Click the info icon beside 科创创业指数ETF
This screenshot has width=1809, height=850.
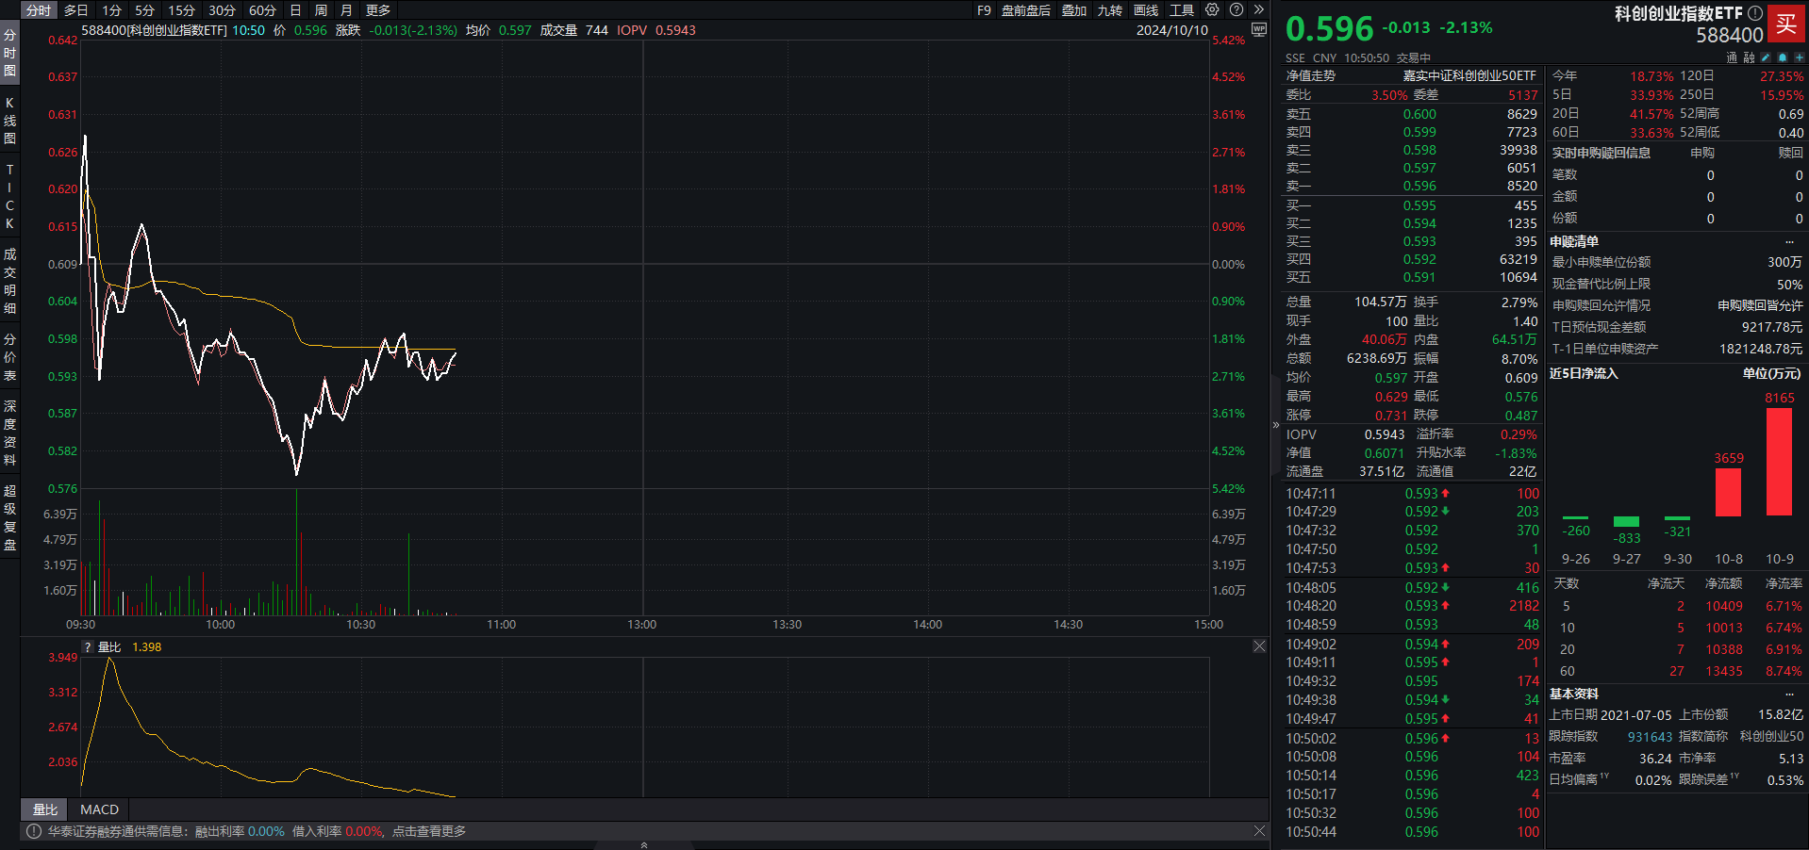pos(1754,13)
